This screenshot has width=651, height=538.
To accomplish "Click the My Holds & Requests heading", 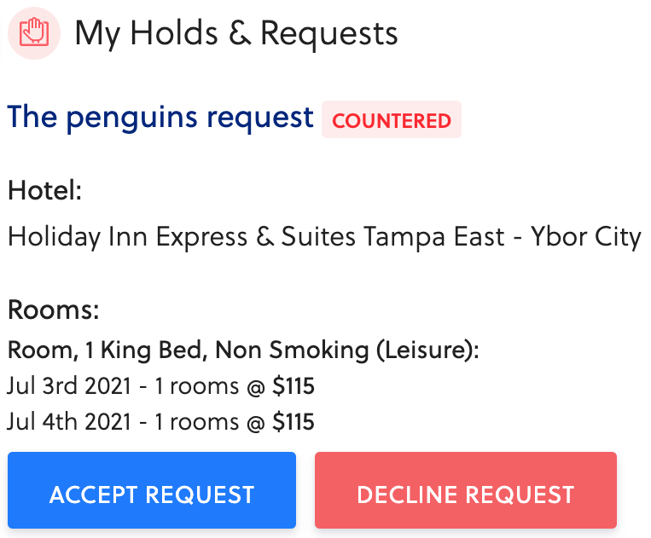I will click(x=235, y=33).
